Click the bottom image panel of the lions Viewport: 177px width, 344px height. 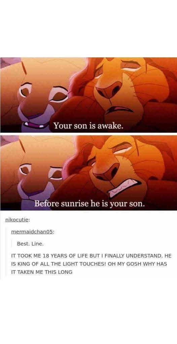[x=88, y=173]
